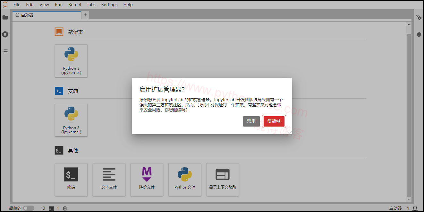Open the Run menu

pos(59,4)
